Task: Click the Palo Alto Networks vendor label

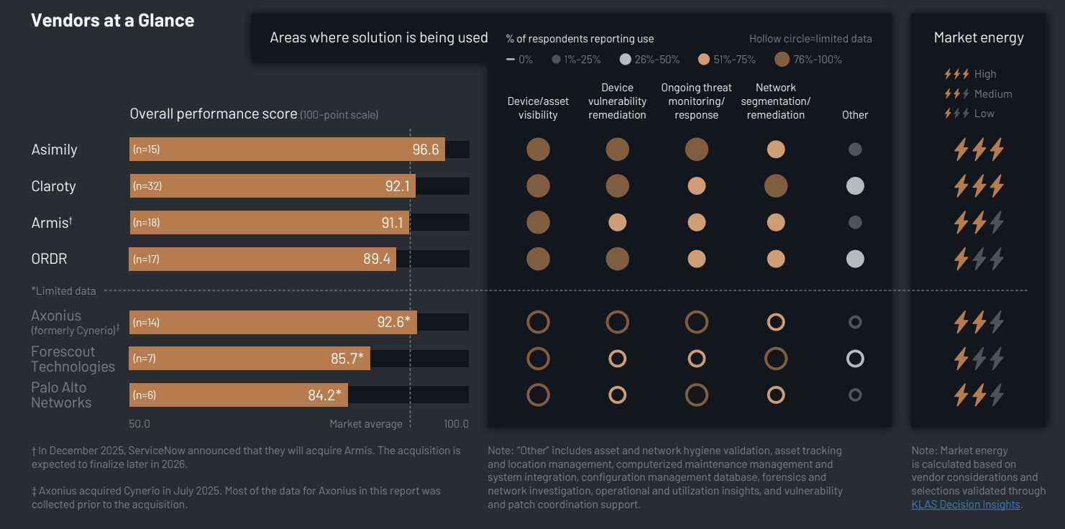Action: point(61,395)
